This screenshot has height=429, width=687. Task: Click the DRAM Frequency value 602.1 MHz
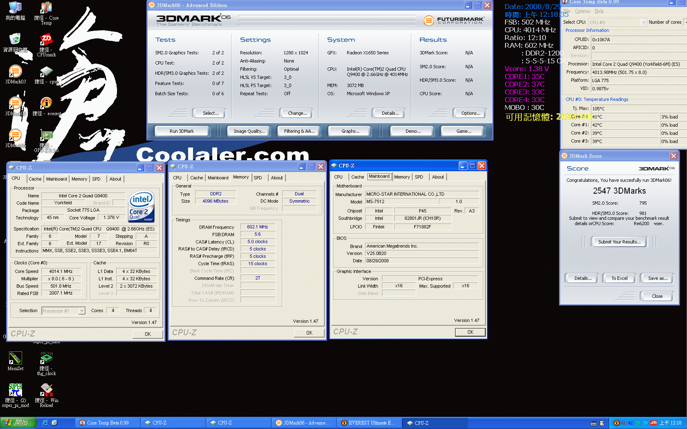[258, 227]
